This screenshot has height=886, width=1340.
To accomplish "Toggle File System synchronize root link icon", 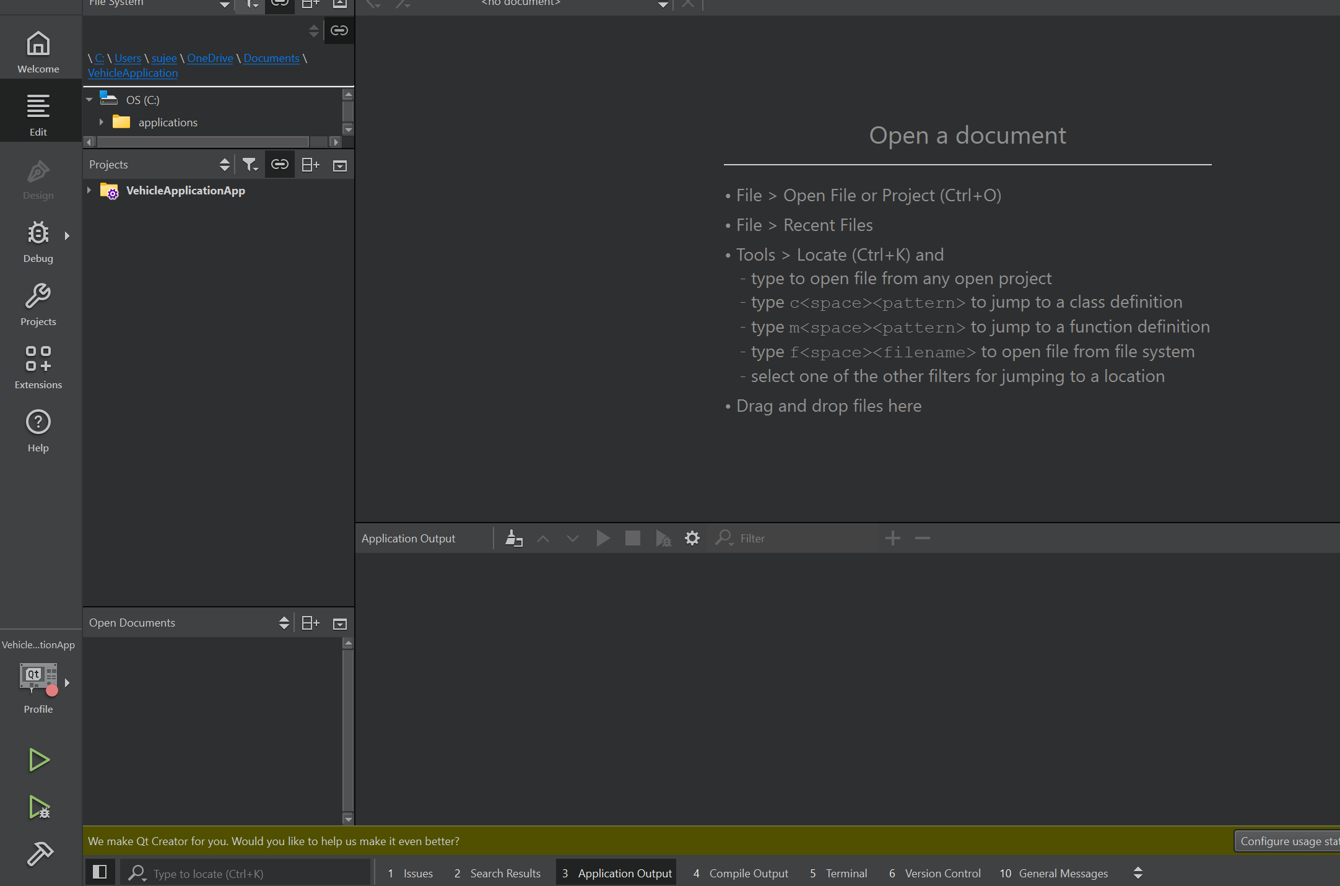I will coord(339,30).
